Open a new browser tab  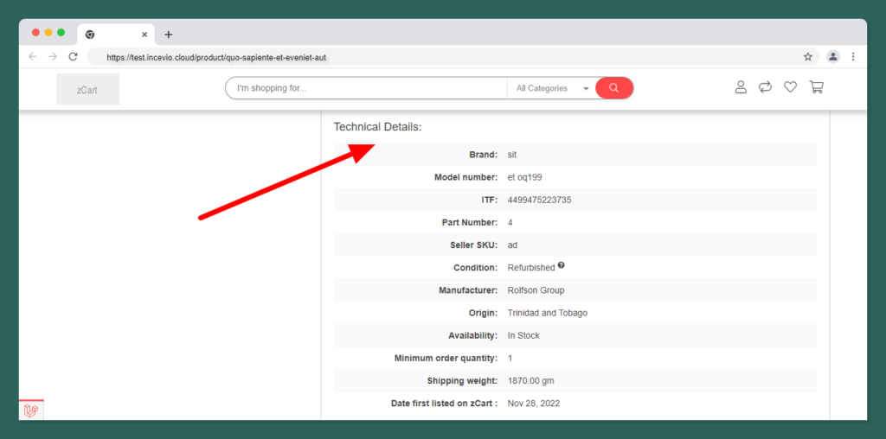(x=169, y=35)
